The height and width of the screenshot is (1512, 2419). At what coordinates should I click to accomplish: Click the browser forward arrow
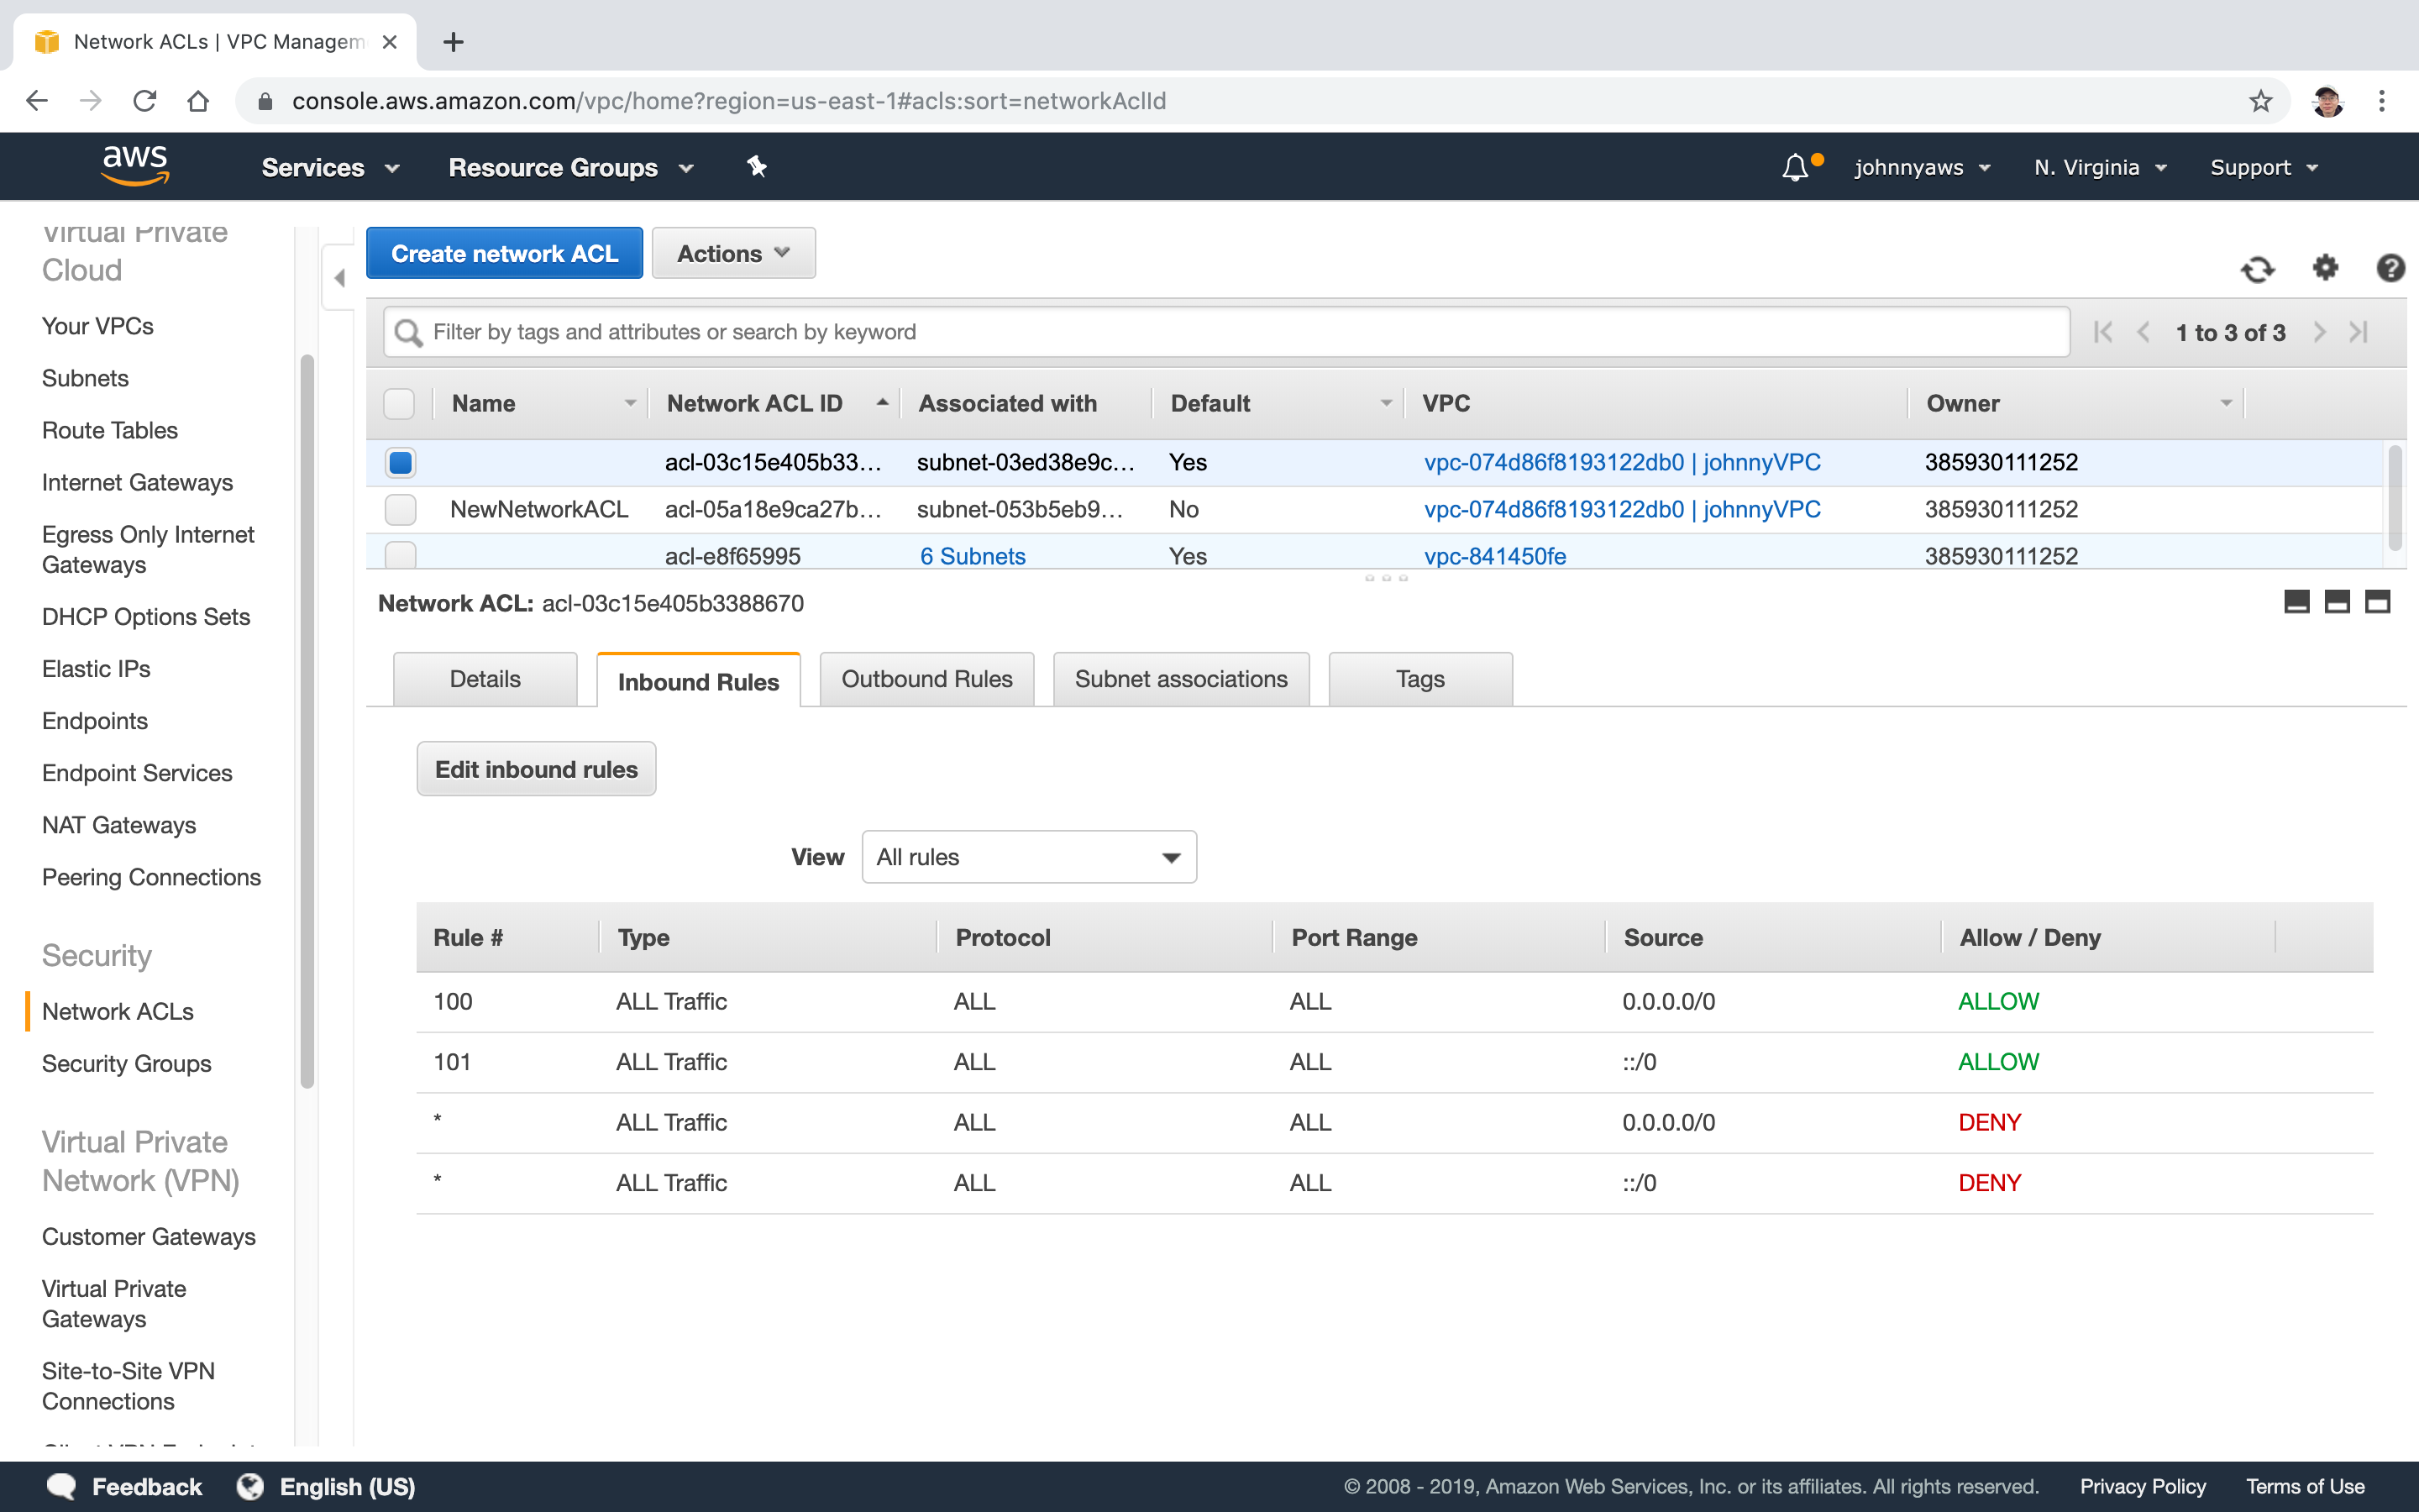91,101
